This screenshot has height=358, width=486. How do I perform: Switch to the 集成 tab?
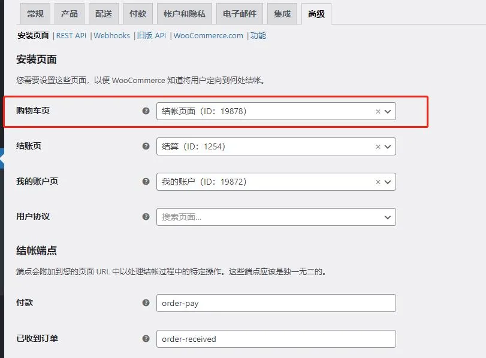click(282, 14)
